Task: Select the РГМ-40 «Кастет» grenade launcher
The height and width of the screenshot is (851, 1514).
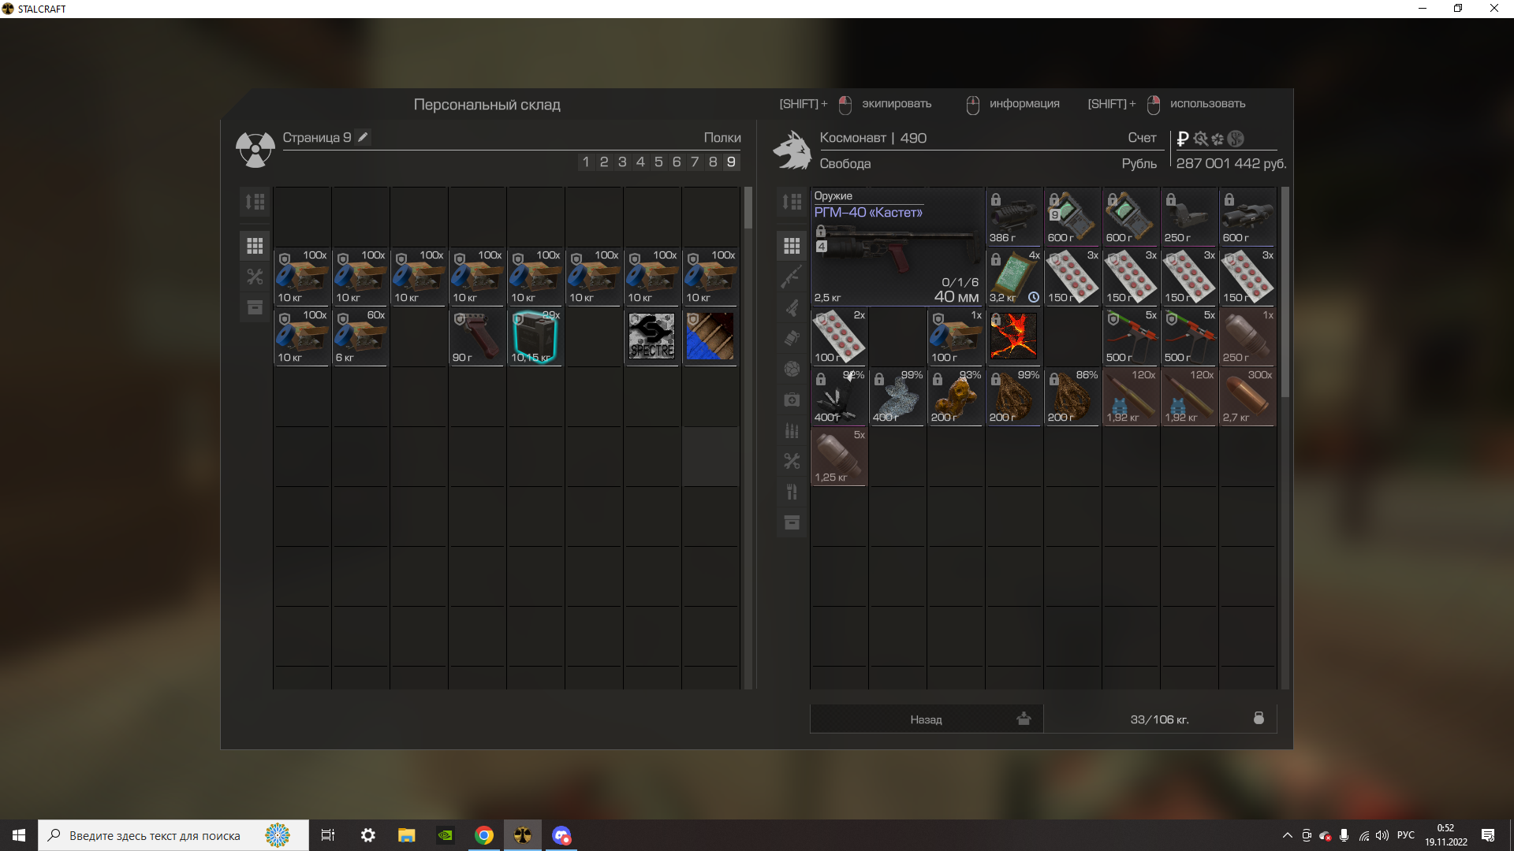Action: click(897, 247)
